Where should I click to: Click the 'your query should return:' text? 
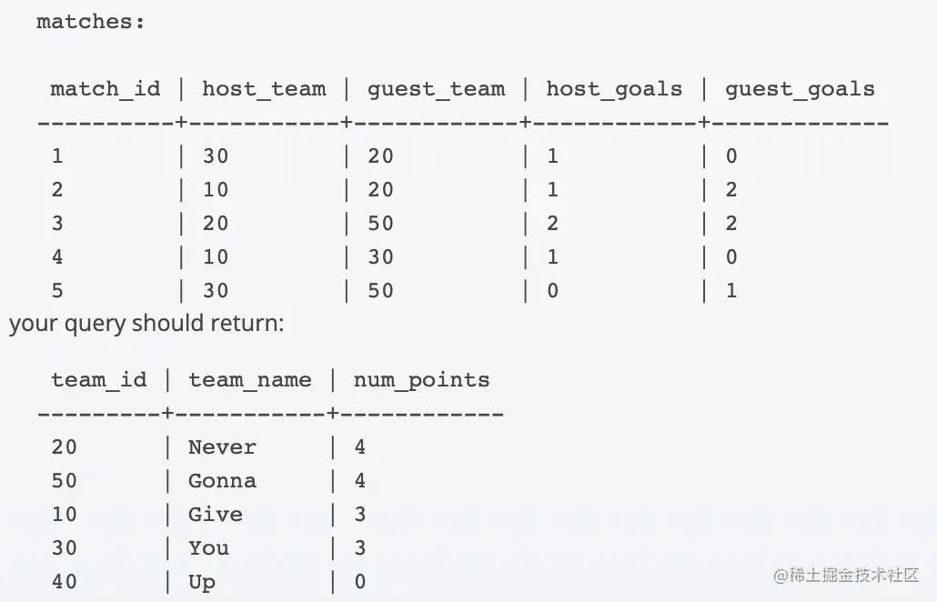click(x=146, y=324)
